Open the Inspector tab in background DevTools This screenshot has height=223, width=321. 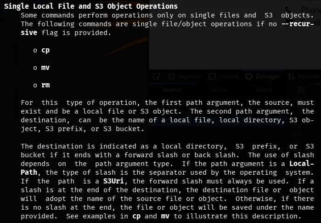pyautogui.click(x=185, y=77)
